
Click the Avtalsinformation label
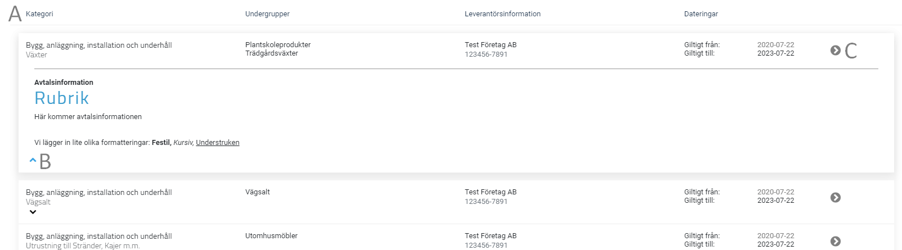(64, 83)
